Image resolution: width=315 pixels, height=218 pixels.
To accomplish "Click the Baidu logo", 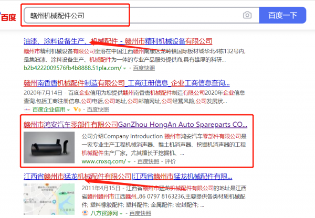I will [8, 17].
